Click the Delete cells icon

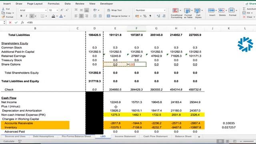click(221, 10)
